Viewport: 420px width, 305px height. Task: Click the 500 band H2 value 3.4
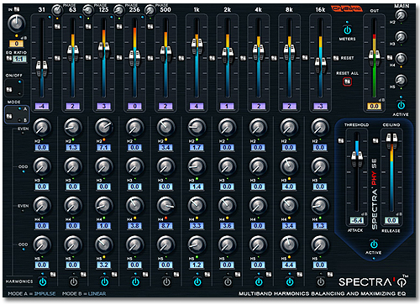[165, 148]
